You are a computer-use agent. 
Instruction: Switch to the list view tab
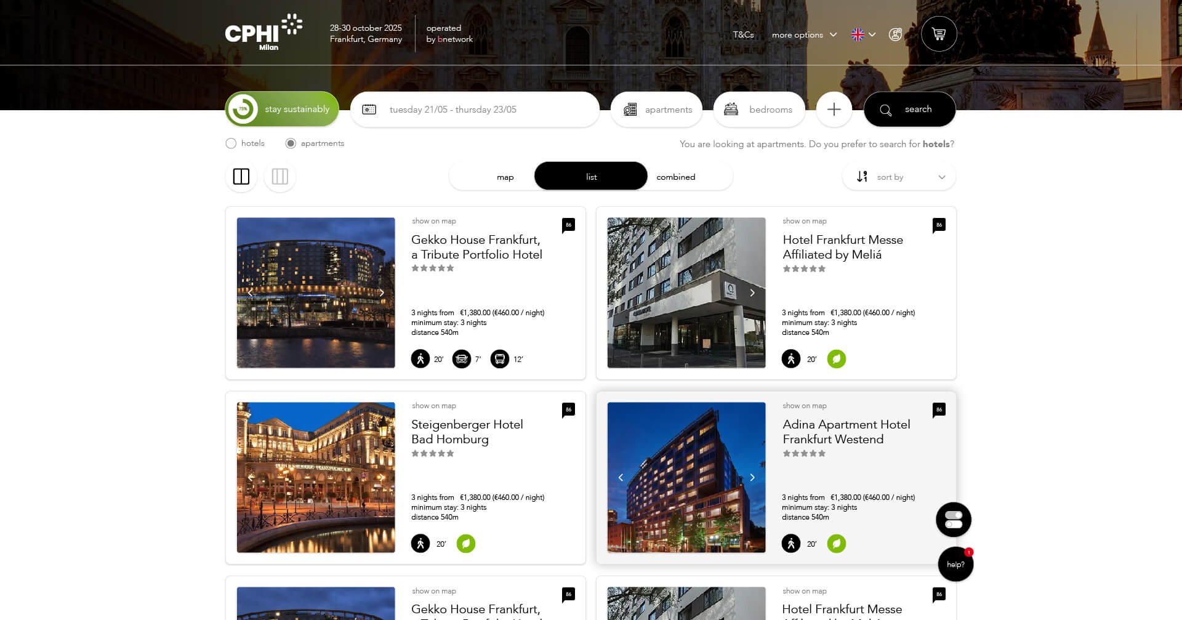point(591,177)
